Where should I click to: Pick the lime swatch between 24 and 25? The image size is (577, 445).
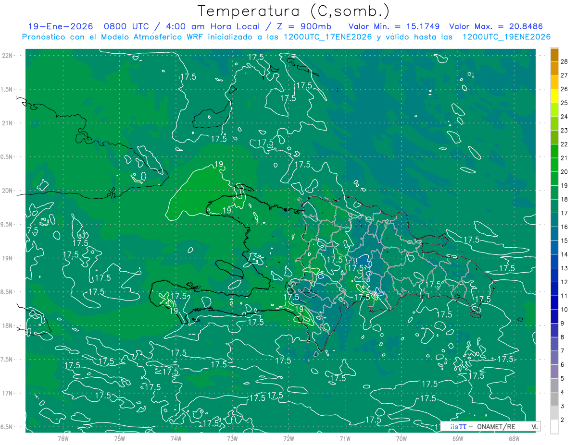pyautogui.click(x=554, y=110)
